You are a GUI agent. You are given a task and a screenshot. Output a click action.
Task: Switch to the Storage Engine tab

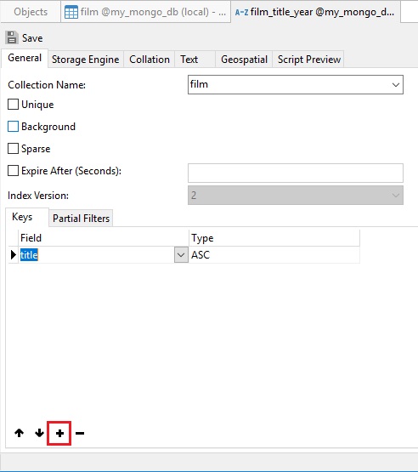click(x=86, y=60)
